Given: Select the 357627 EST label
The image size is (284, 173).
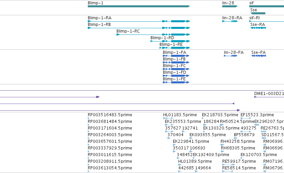Looking at the screenshot, I should (x=173, y=128).
